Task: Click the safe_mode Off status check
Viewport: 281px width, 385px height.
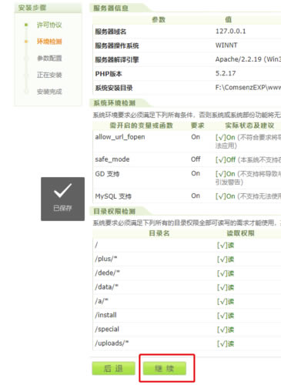Action: [226, 159]
